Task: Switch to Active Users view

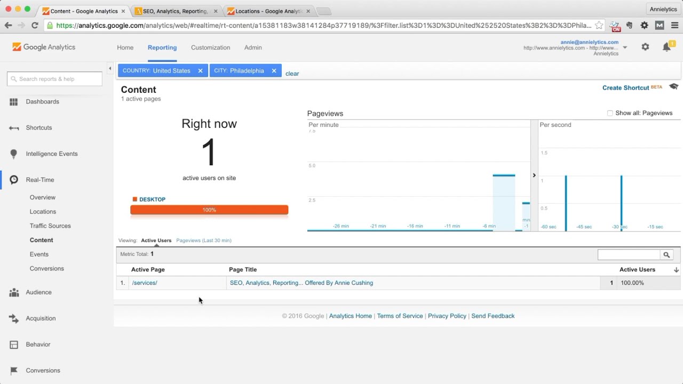Action: pyautogui.click(x=156, y=241)
